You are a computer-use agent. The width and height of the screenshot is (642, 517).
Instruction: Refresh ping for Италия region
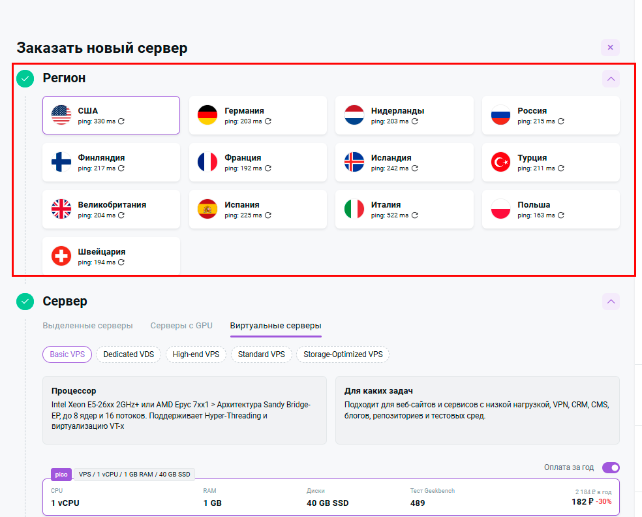(414, 215)
